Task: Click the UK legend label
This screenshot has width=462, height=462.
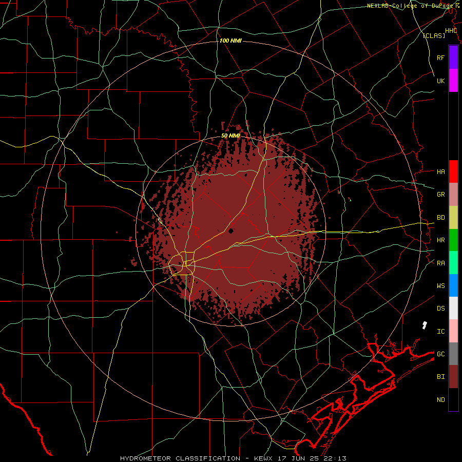Action: pyautogui.click(x=440, y=81)
